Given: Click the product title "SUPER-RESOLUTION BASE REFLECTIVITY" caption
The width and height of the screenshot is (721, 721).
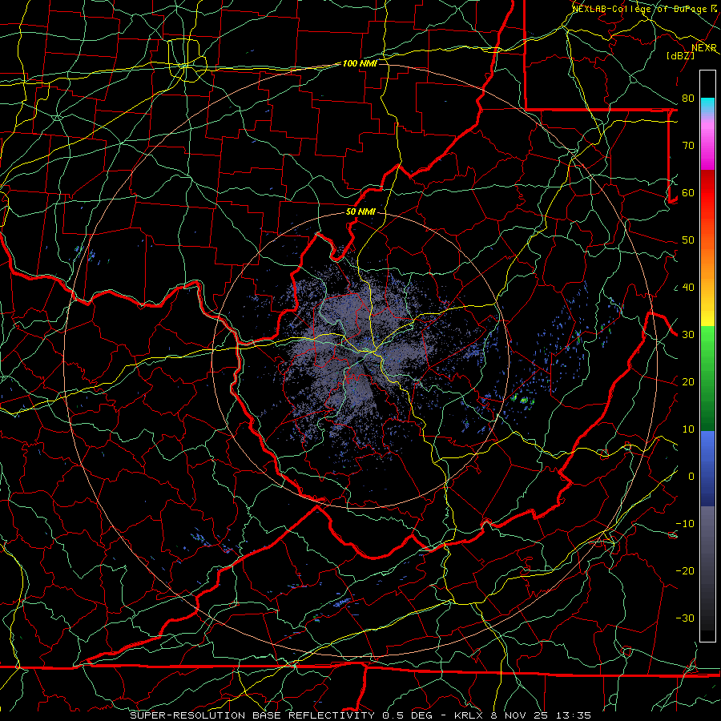Looking at the screenshot, I should coord(252,715).
